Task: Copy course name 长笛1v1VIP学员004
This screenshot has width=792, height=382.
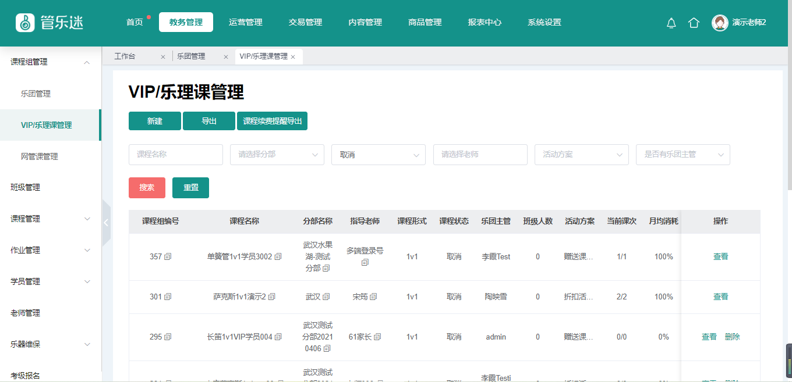Action: (x=278, y=337)
